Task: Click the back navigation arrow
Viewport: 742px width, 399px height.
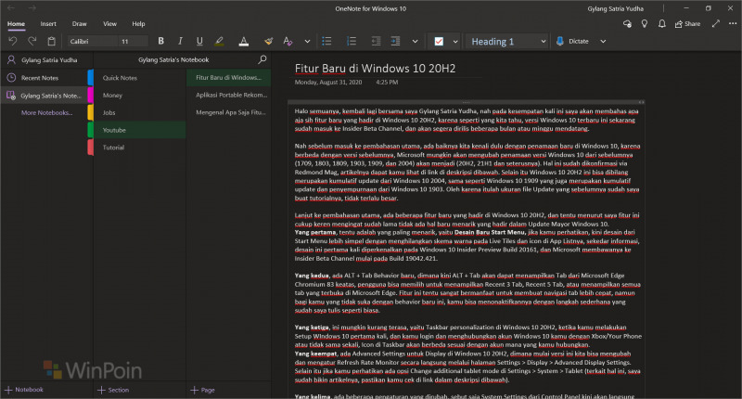Action: pyautogui.click(x=11, y=8)
